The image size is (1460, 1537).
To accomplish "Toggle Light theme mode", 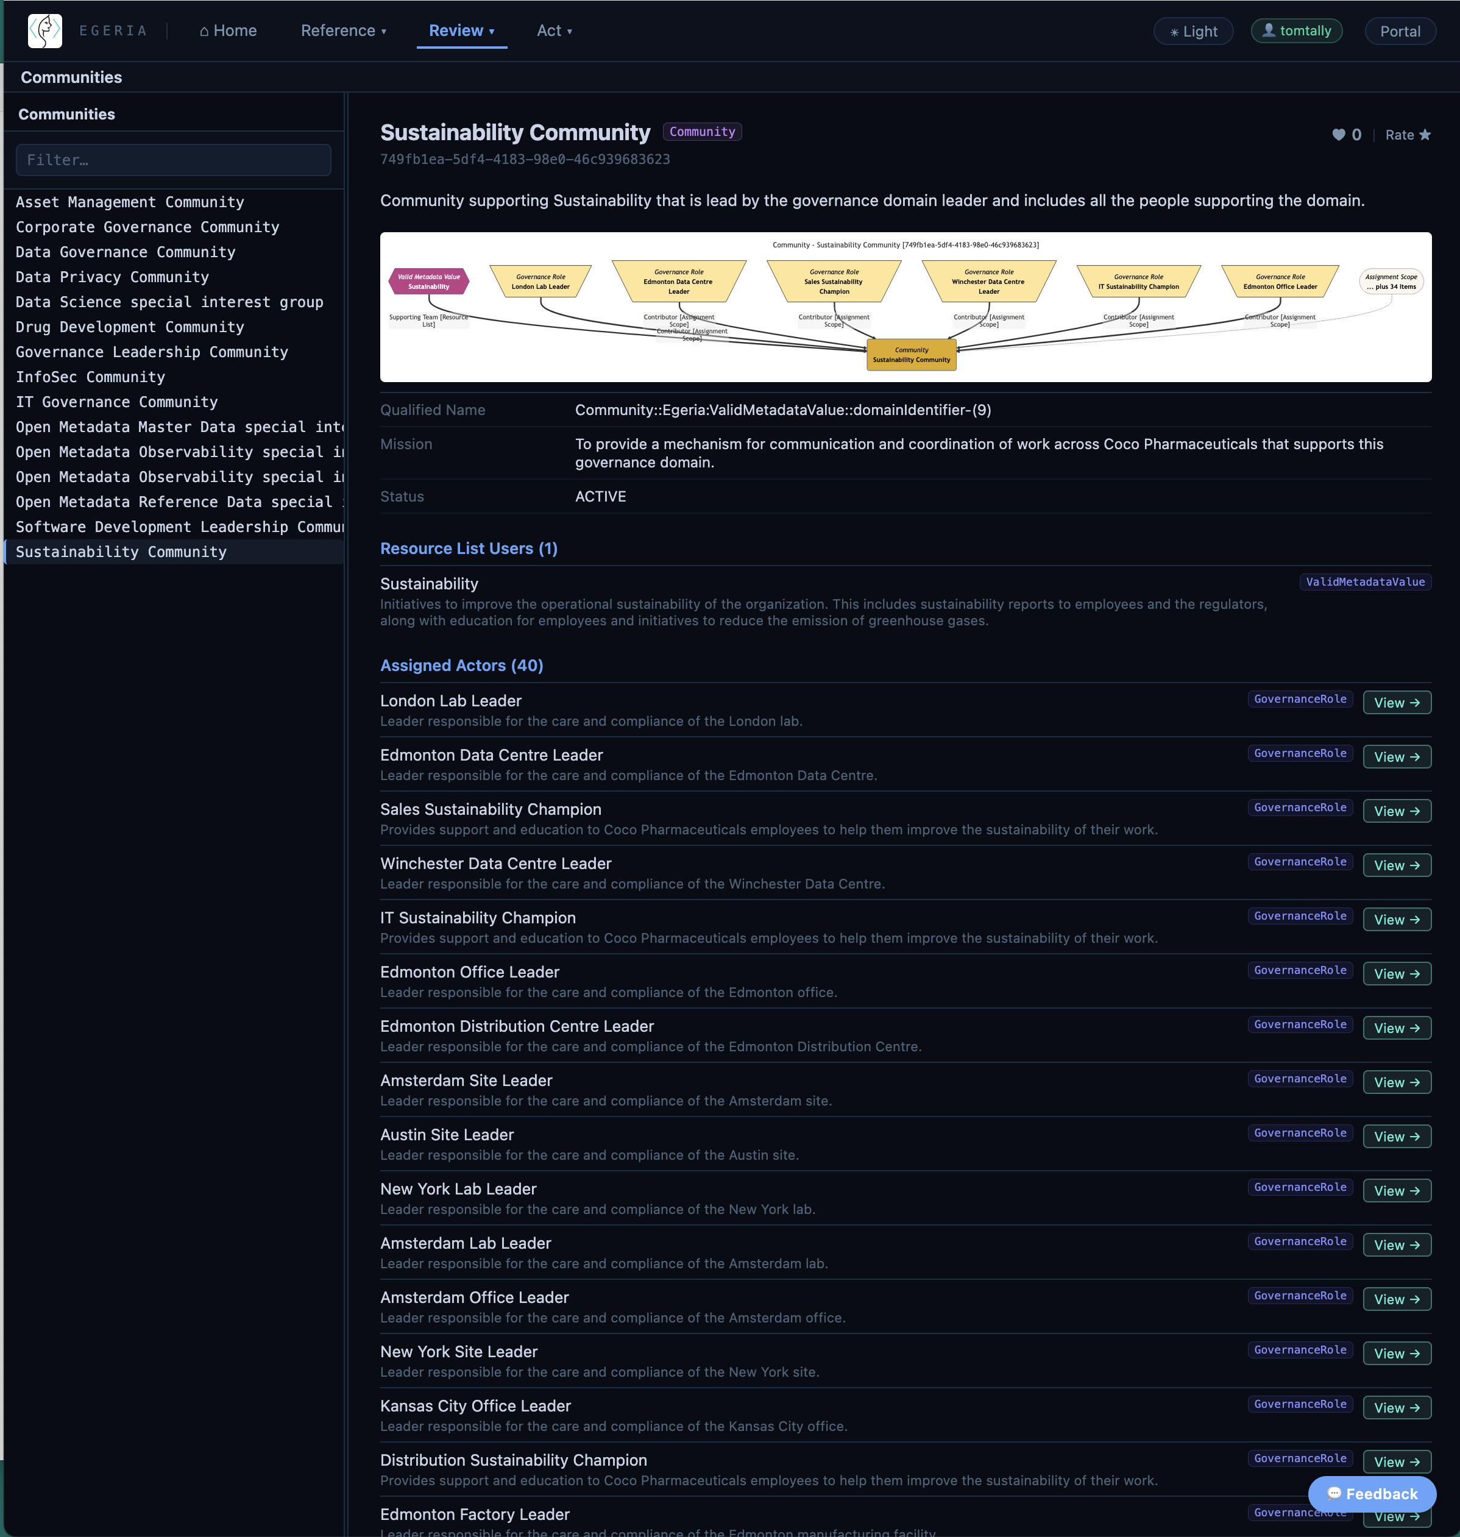I will (x=1193, y=31).
